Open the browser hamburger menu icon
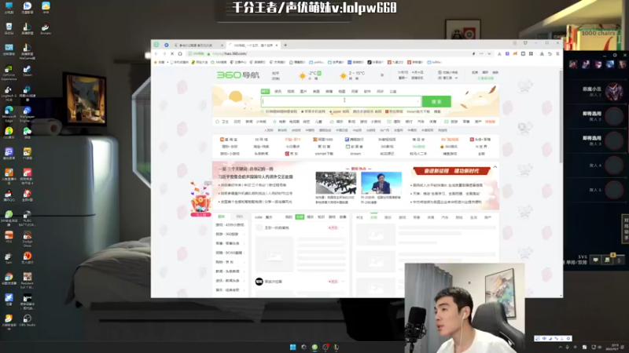The width and height of the screenshot is (629, 353). click(557, 53)
